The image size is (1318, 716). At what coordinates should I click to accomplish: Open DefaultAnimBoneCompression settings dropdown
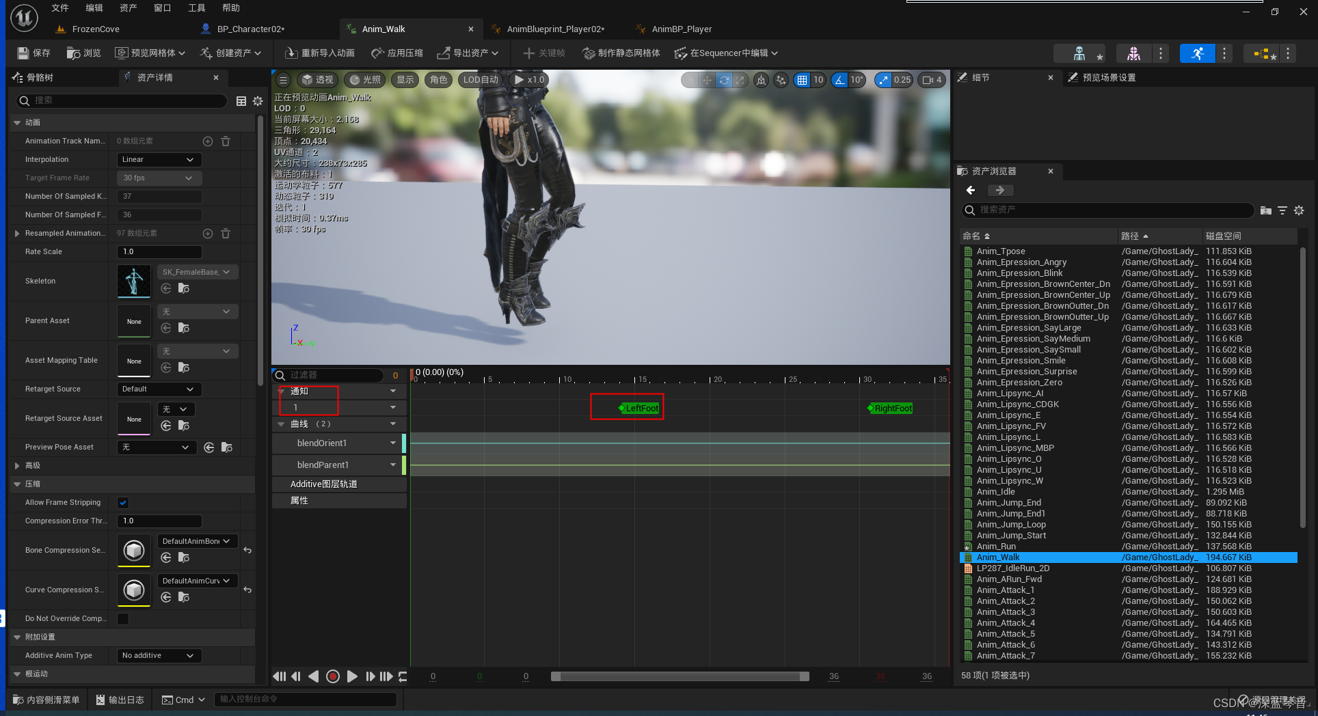point(197,541)
